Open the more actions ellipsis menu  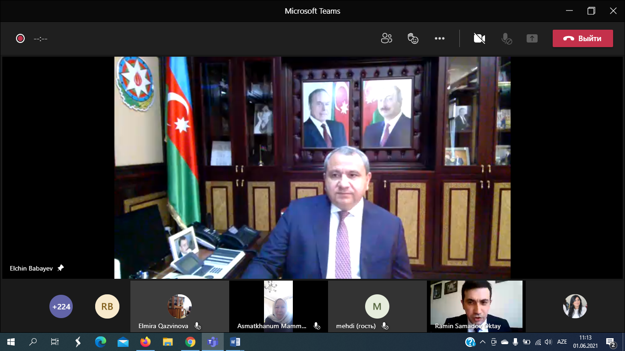coord(440,38)
